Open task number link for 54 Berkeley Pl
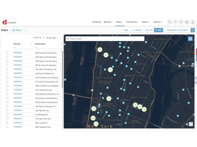The image size is (197, 147). point(18,114)
